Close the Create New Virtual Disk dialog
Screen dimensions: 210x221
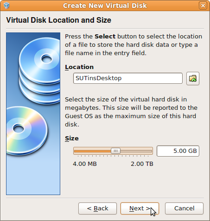tap(203, 6)
